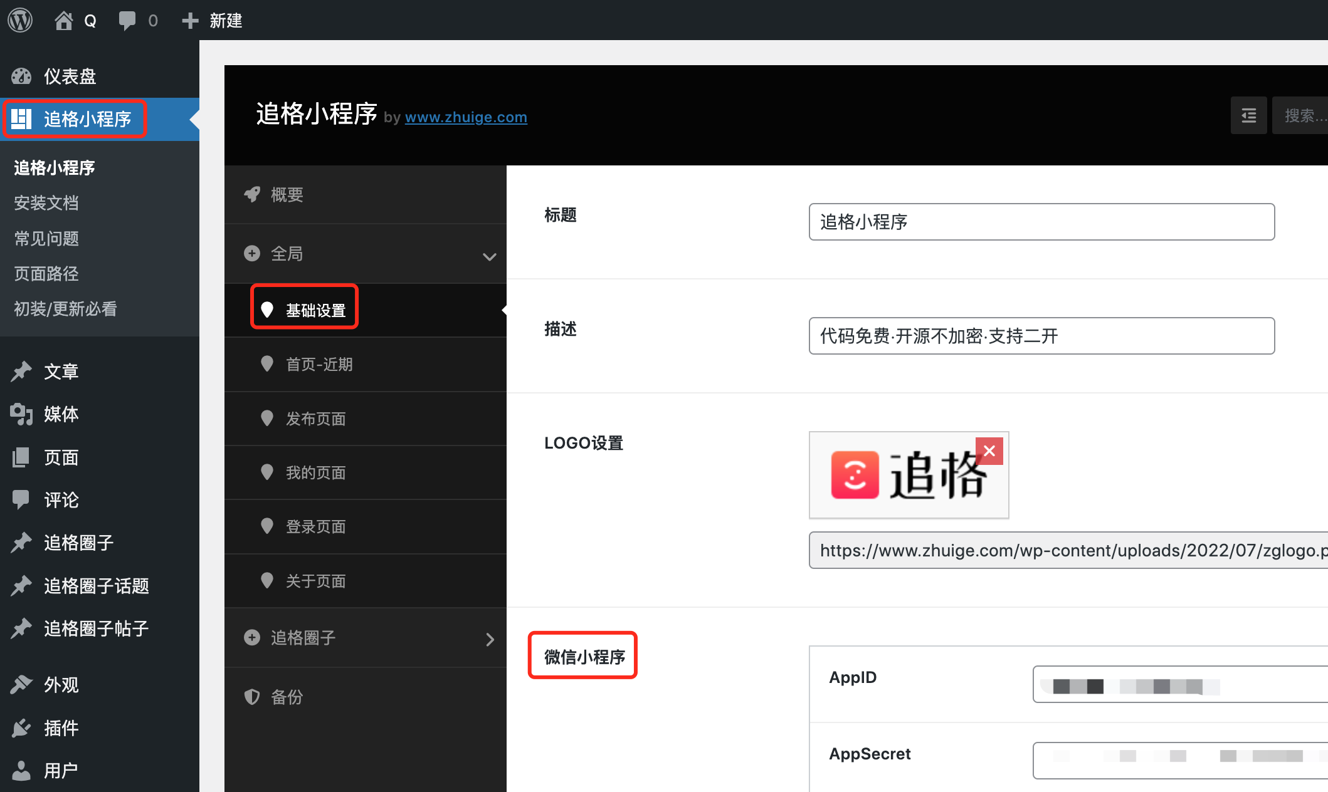Click the 插件 plugin icon

(x=21, y=728)
